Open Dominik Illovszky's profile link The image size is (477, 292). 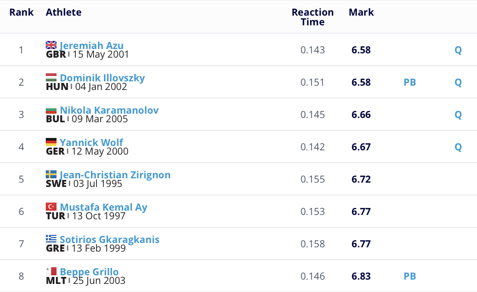coord(102,78)
